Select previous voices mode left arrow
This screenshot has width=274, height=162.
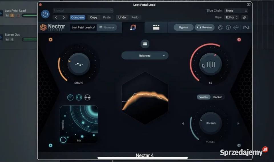click(183, 124)
